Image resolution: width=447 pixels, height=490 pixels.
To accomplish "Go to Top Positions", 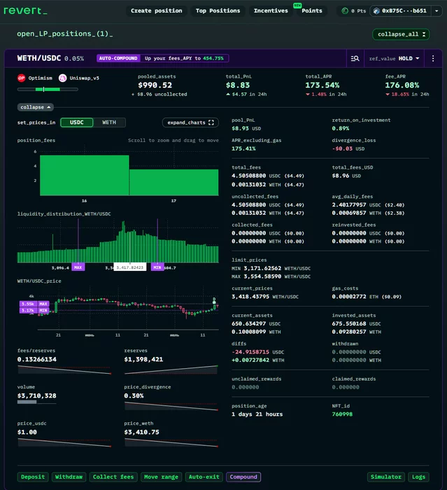I will 218,11.
